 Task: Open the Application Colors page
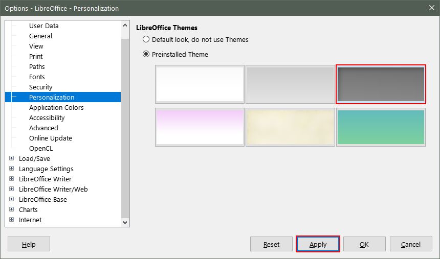pyautogui.click(x=56, y=108)
